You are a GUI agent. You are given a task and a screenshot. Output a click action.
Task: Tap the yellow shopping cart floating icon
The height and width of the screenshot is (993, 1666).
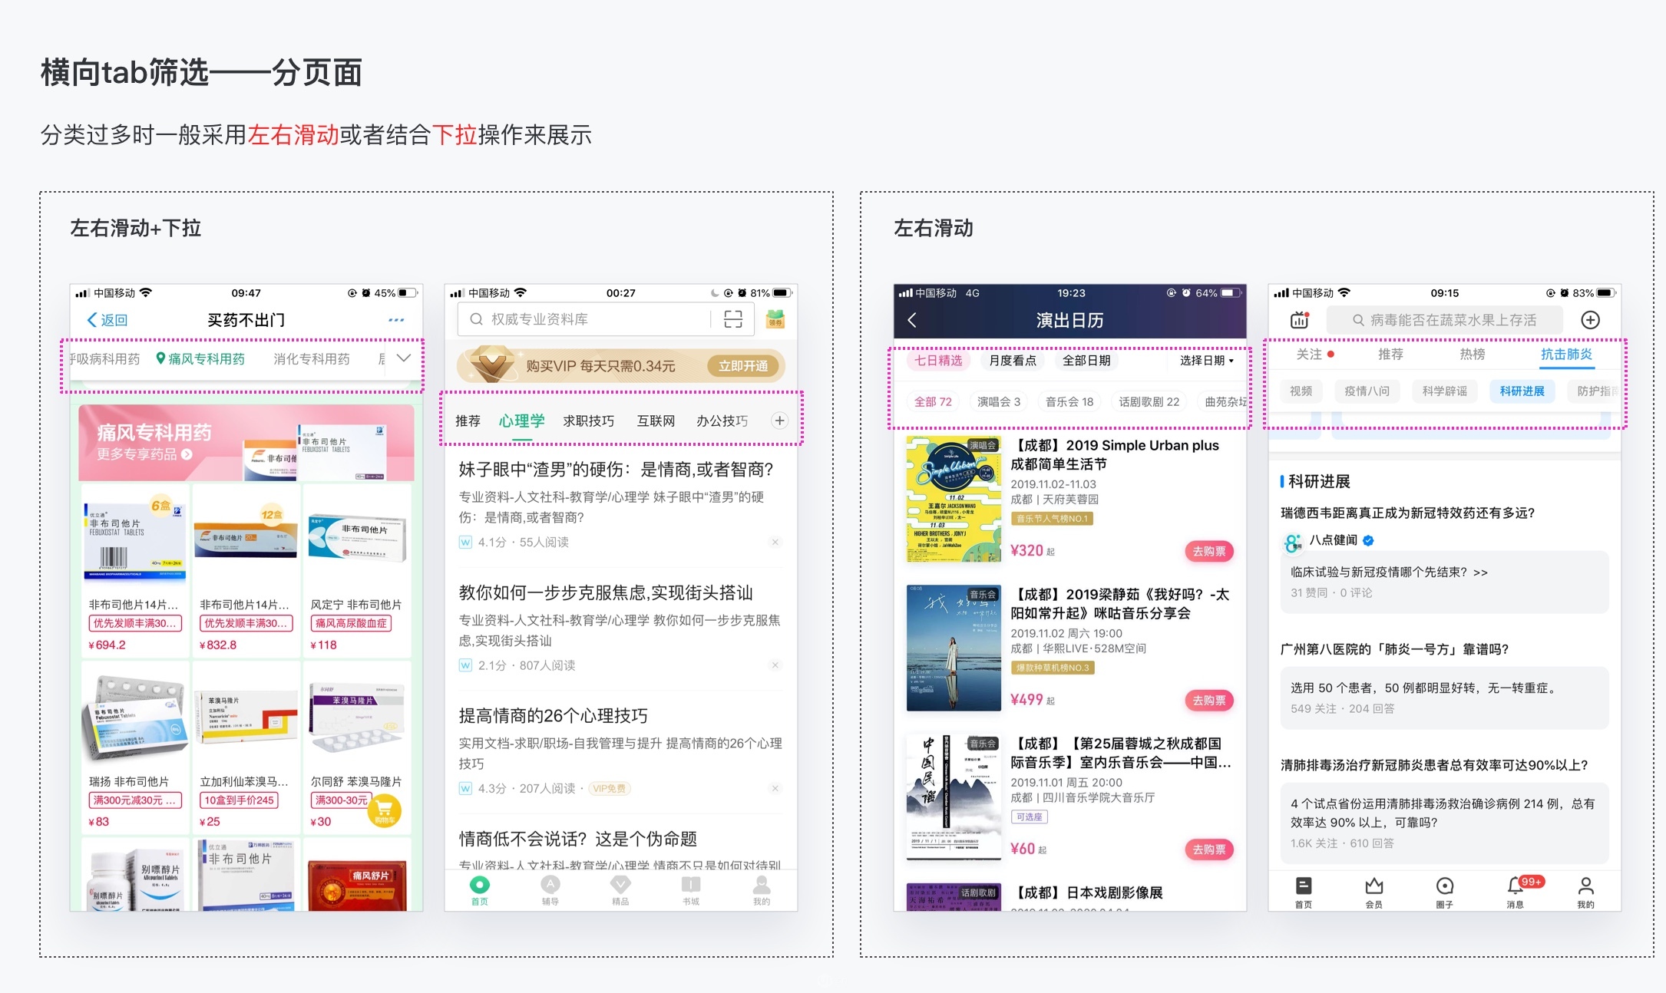(384, 809)
